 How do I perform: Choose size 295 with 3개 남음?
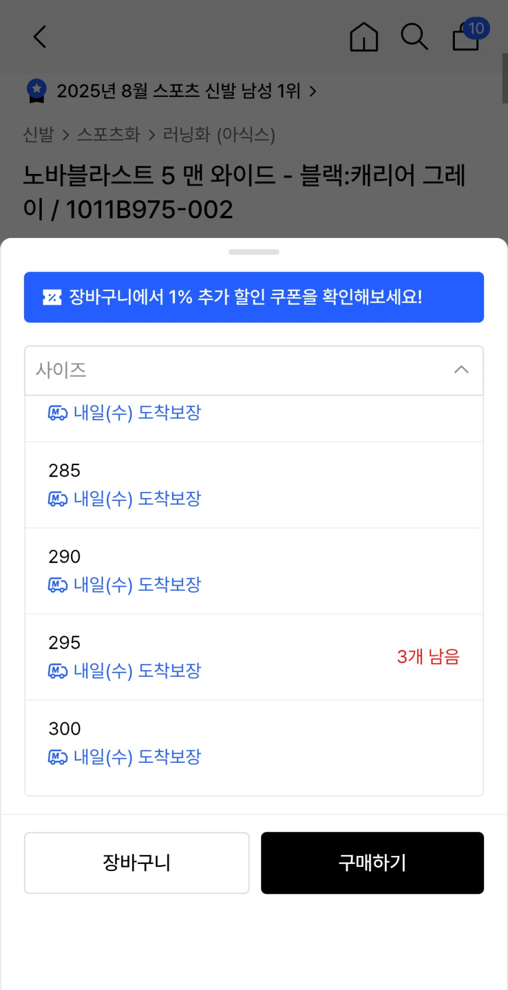point(253,657)
